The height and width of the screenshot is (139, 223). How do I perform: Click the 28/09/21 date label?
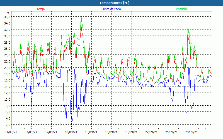(192, 132)
